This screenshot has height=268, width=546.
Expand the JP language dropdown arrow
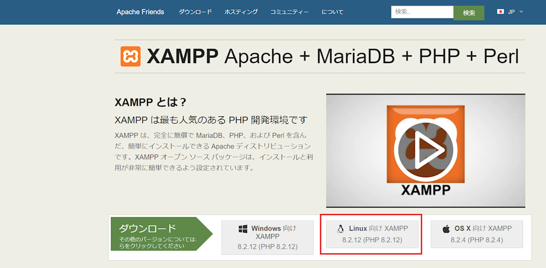coord(521,12)
